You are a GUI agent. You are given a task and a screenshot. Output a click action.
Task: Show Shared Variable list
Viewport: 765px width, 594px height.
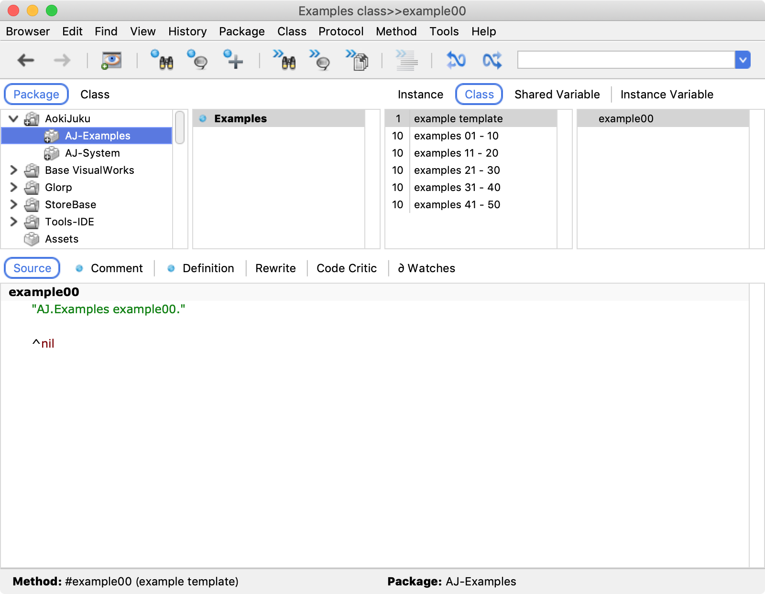click(557, 94)
